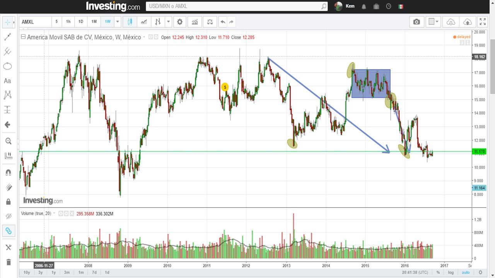
Task: Set time range to 3m
Action: 67,272
